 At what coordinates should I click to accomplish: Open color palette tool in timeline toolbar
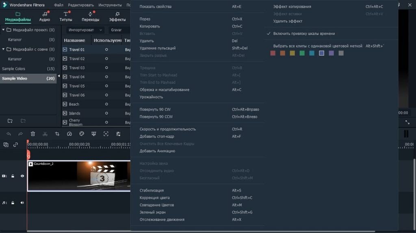[82, 134]
